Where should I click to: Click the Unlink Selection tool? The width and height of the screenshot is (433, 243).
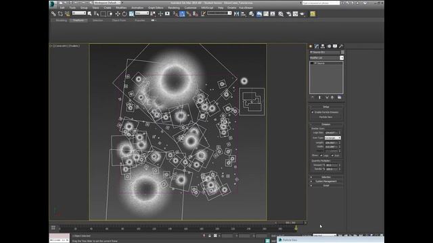click(60, 13)
